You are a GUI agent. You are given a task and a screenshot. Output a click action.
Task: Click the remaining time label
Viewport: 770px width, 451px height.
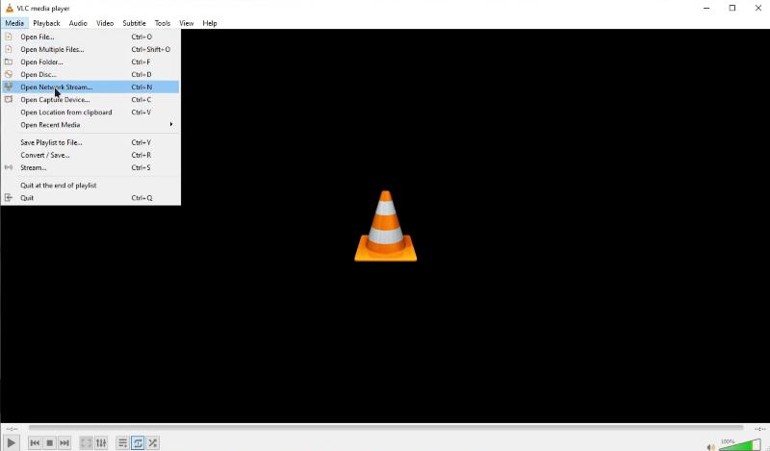click(759, 429)
